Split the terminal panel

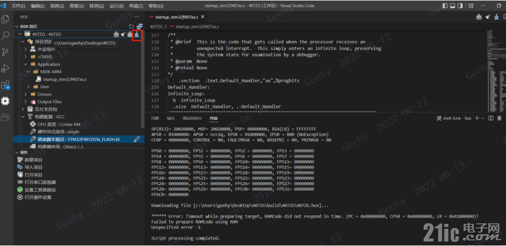(x=491, y=118)
